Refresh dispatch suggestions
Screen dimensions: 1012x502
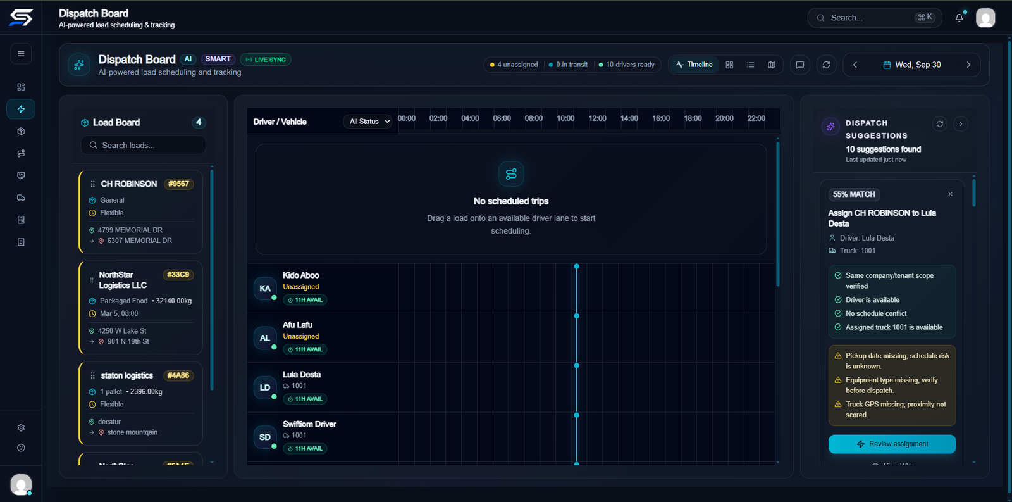940,124
